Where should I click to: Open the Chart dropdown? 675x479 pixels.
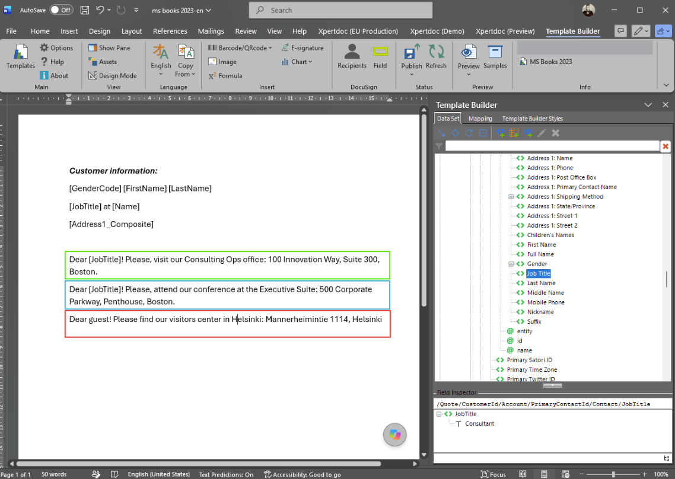pos(297,62)
